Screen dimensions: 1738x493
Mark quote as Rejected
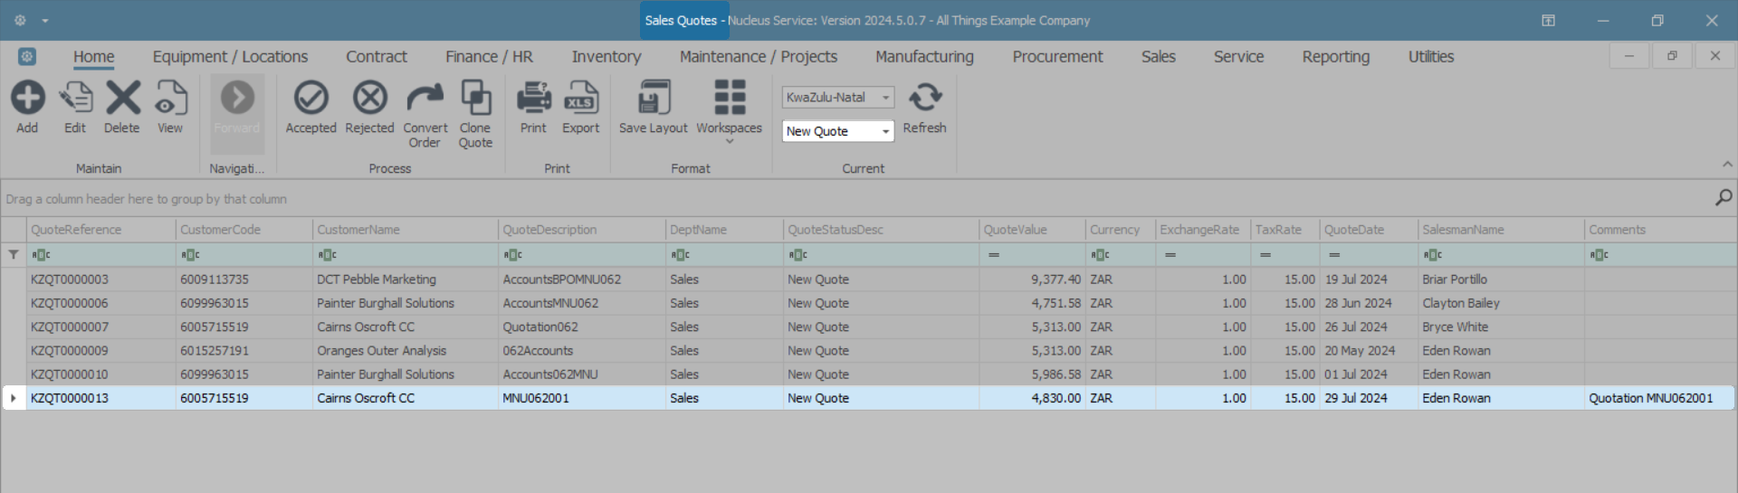point(369,99)
